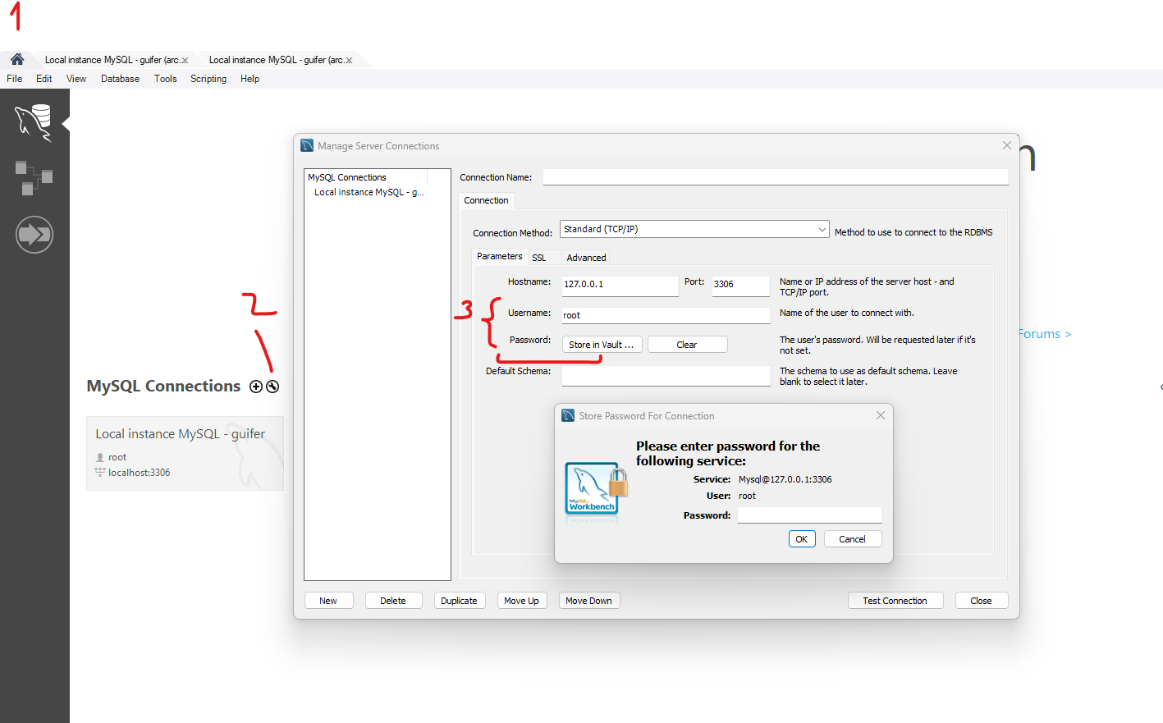The height and width of the screenshot is (723, 1163).
Task: Click the MySQL Connections list header
Action: [366, 177]
